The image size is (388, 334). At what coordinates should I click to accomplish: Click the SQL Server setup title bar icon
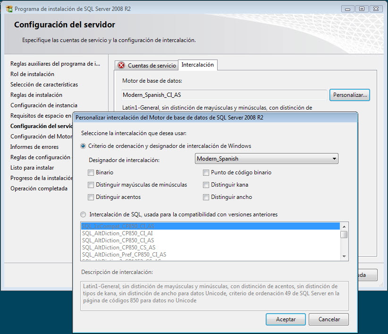(x=9, y=9)
